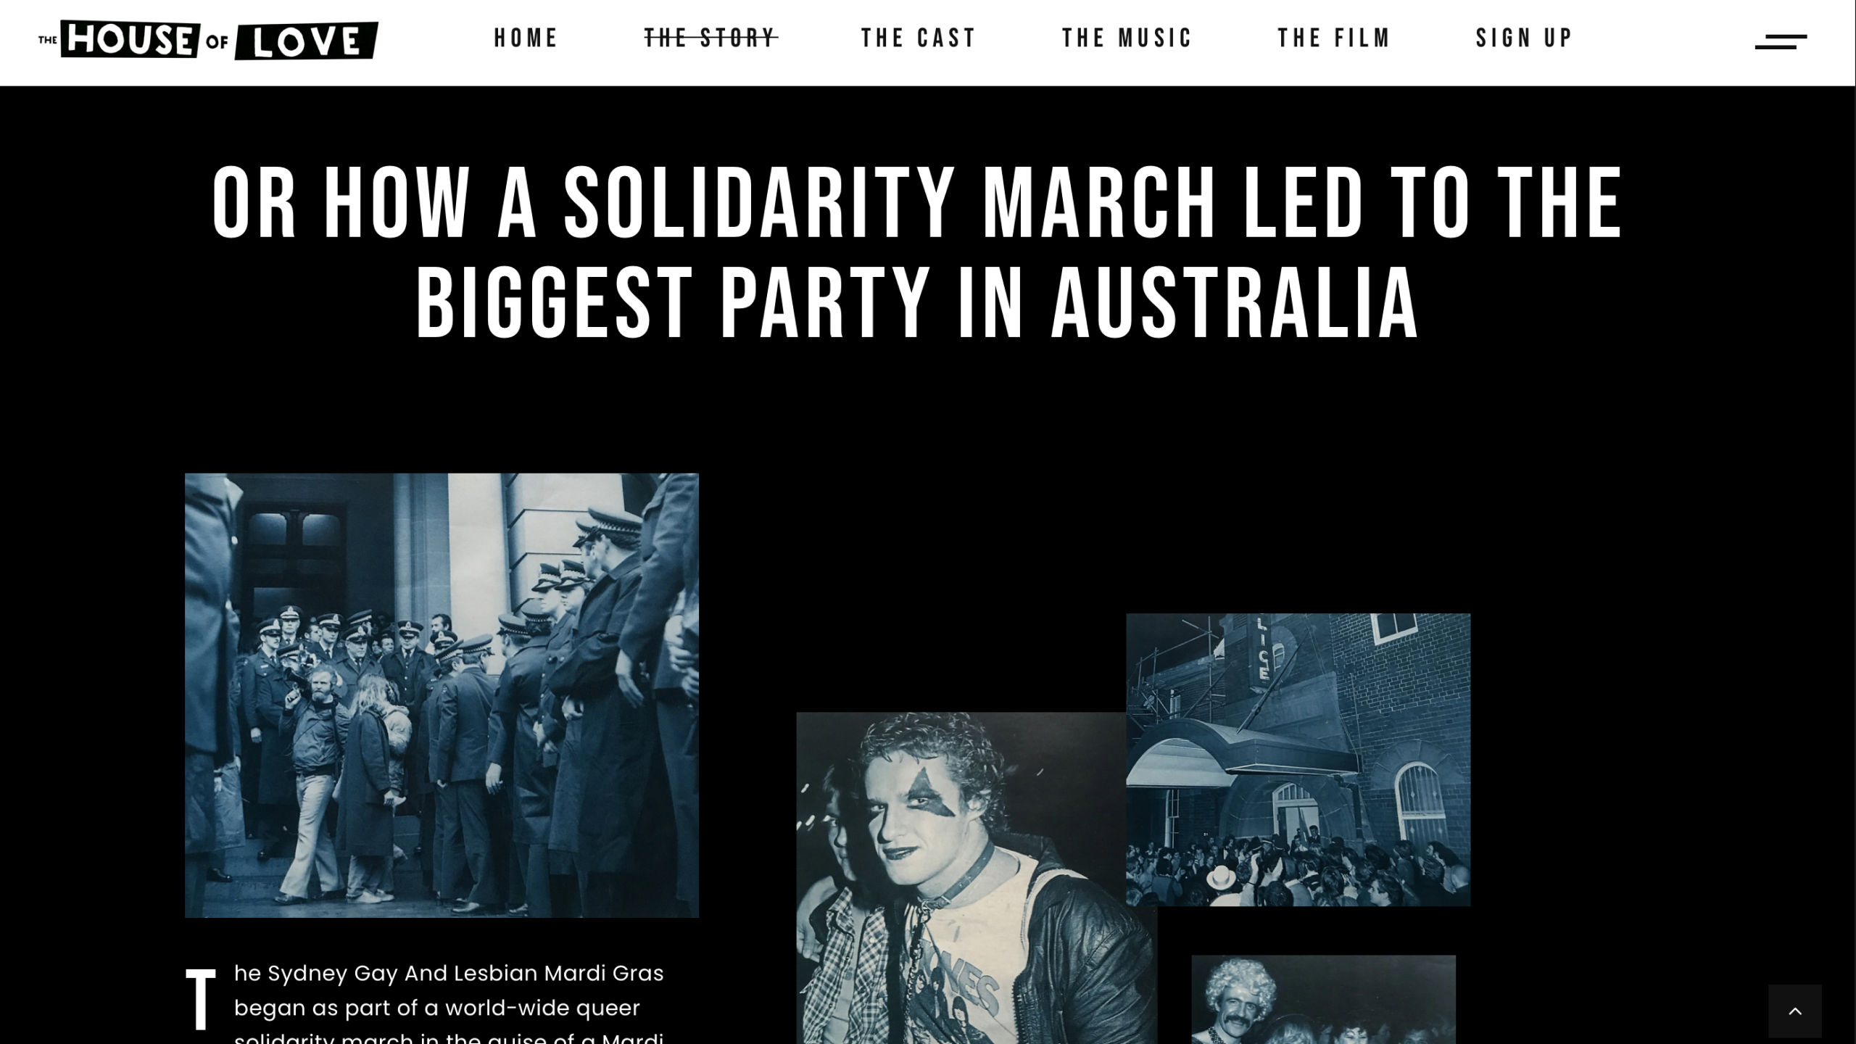The width and height of the screenshot is (1856, 1044).
Task: Click The House of Love logo
Action: point(208,40)
